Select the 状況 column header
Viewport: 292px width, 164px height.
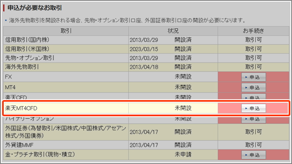(173, 31)
